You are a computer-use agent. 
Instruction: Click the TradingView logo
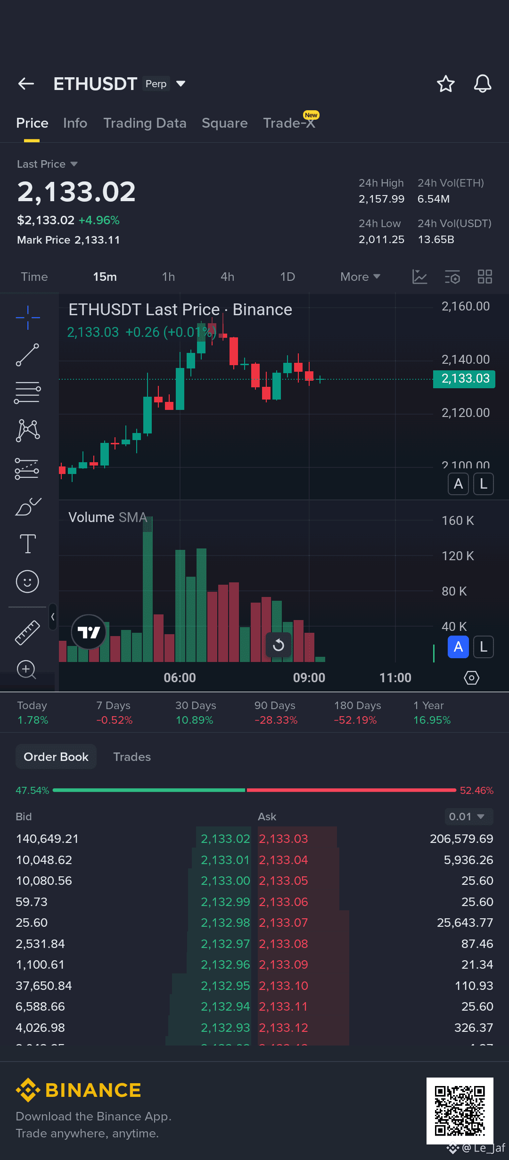tap(89, 632)
